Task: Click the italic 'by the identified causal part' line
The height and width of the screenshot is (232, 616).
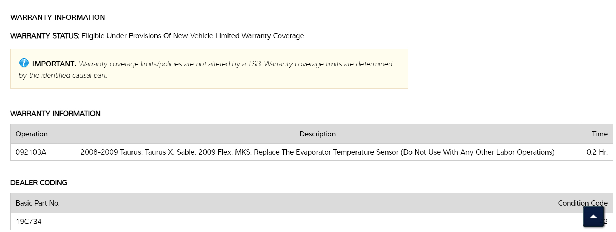Action: 63,75
